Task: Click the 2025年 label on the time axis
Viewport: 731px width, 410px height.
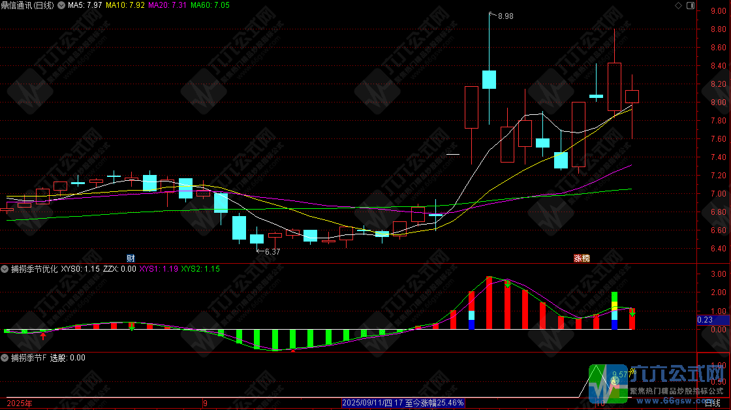Action: coord(18,403)
